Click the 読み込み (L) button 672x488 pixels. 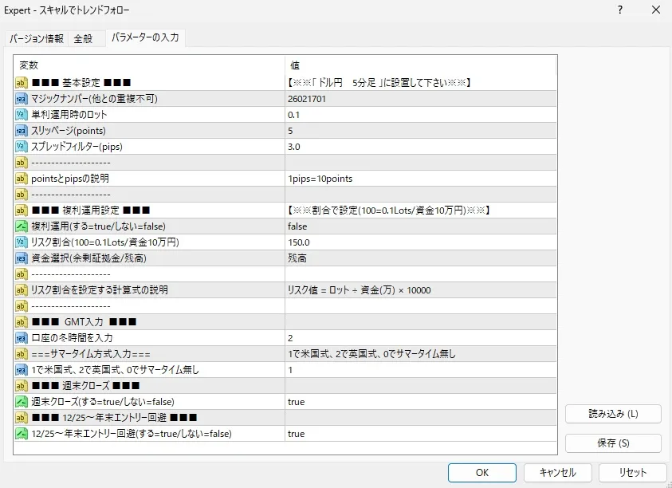click(x=613, y=414)
